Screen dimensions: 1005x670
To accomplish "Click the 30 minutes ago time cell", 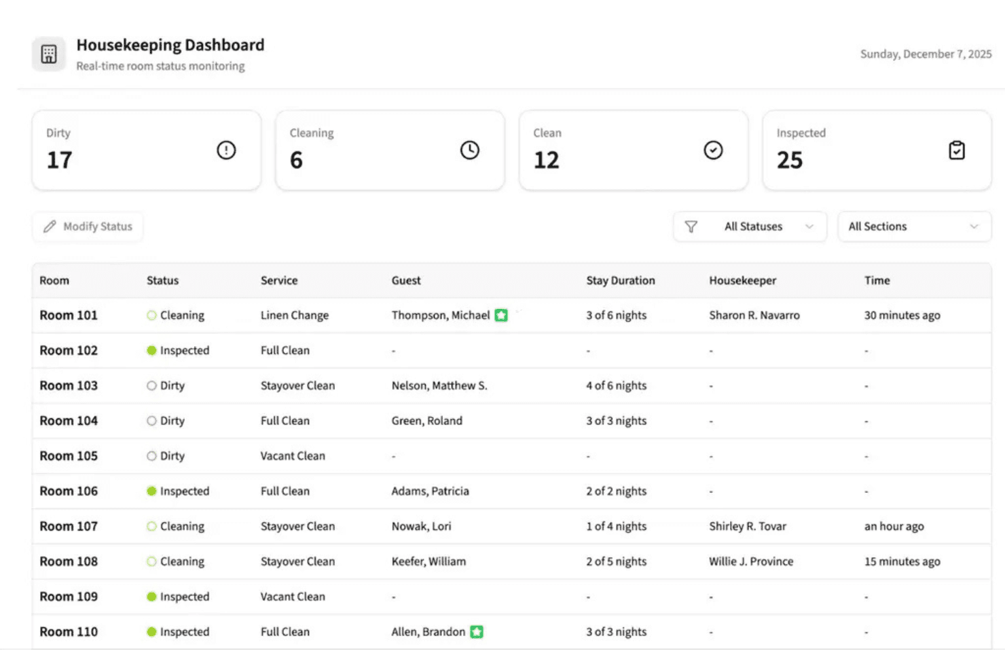I will pyautogui.click(x=902, y=315).
